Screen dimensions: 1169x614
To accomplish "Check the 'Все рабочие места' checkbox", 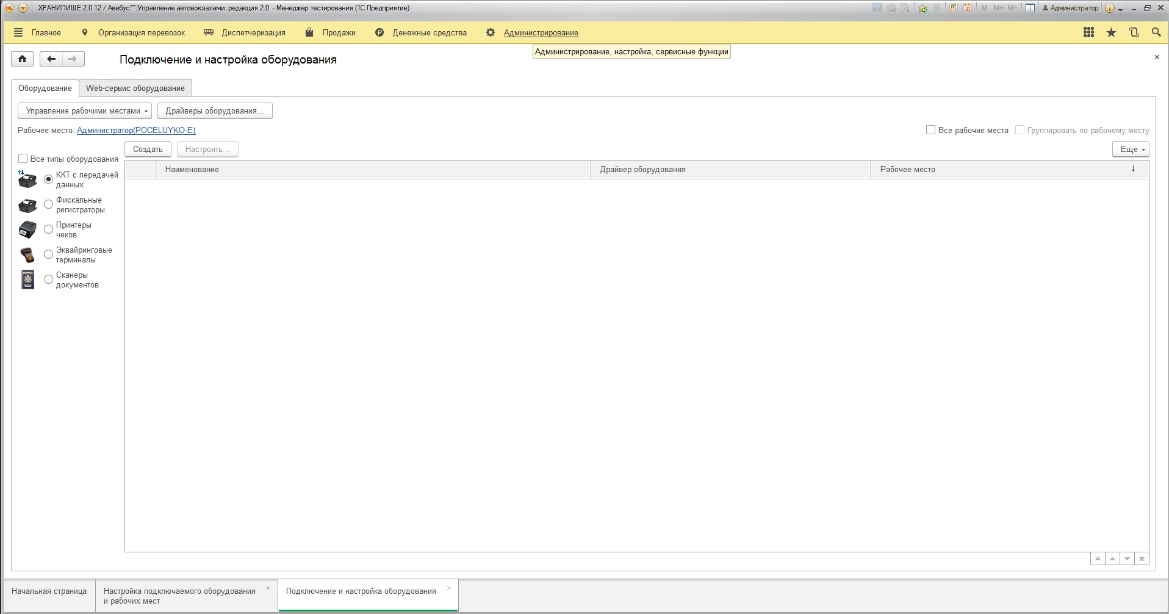I will (930, 130).
